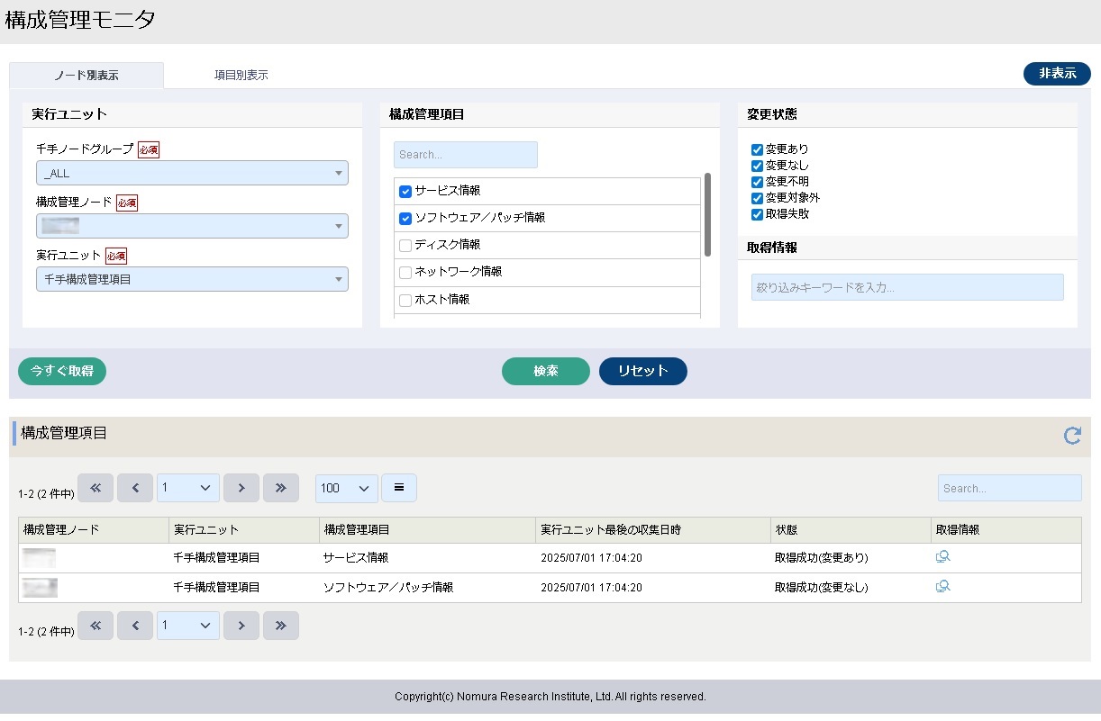Click 取得情報 column header
Viewport: 1101px width, 721px height.
click(1007, 530)
